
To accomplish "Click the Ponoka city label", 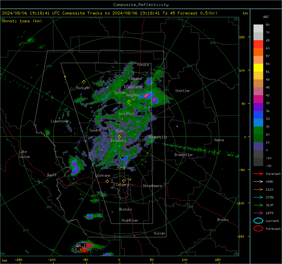I will (x=143, y=65).
